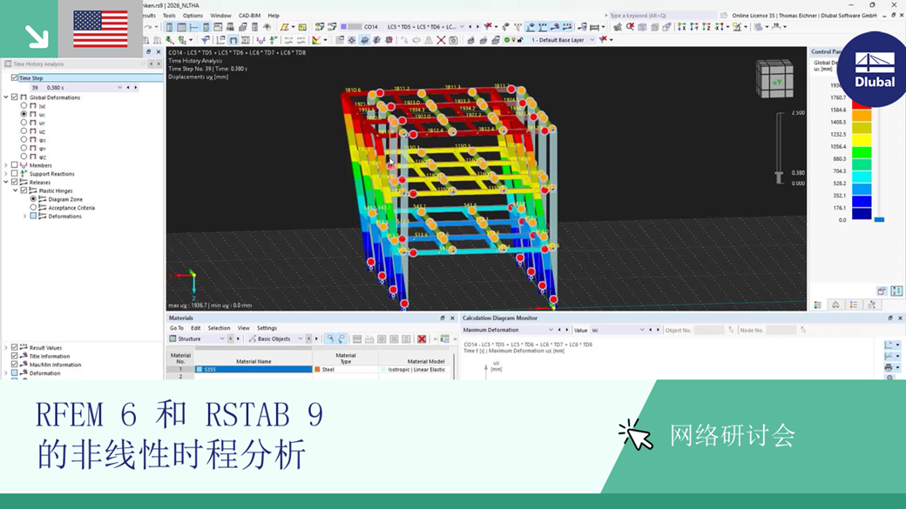The width and height of the screenshot is (906, 509).
Task: Click the yellow legend color swatch
Action: tap(861, 140)
